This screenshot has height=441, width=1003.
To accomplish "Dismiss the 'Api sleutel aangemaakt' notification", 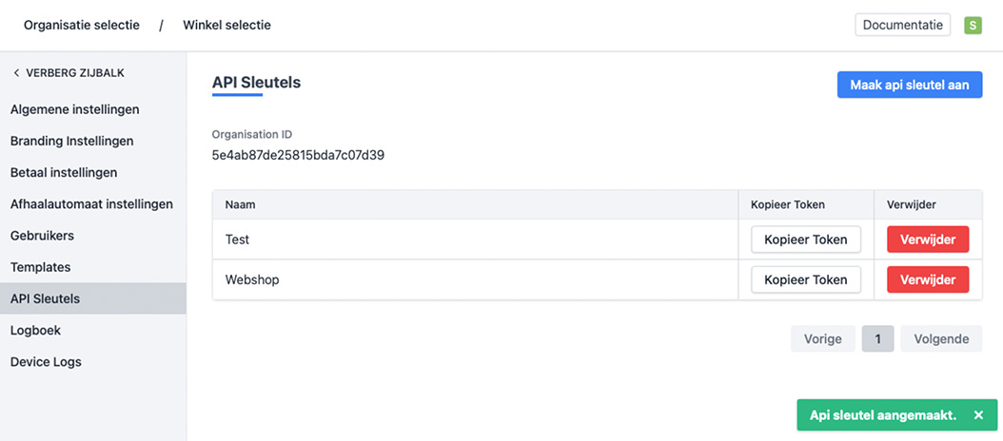I will pos(978,415).
